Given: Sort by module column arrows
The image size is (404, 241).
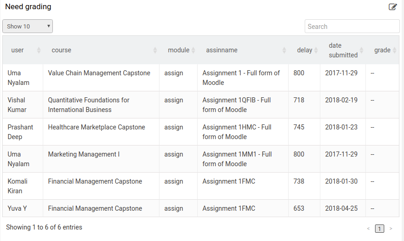Looking at the screenshot, I should coord(193,50).
